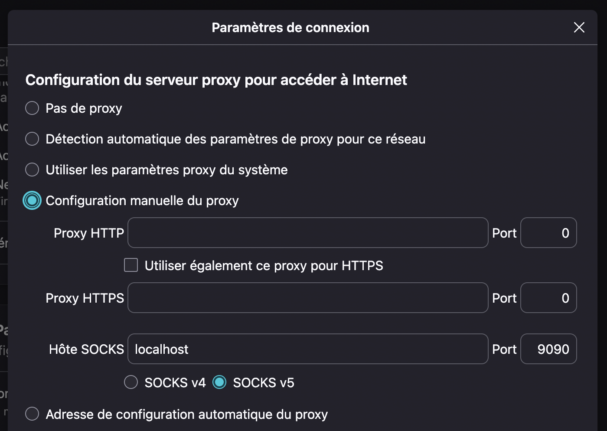Image resolution: width=607 pixels, height=431 pixels.
Task: Click the SOCKS v4 label text
Action: [175, 382]
